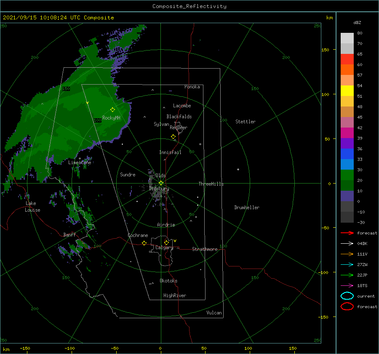Click the Okotoks label
Image resolution: width=379 pixels, height=354 pixels.
(168, 281)
